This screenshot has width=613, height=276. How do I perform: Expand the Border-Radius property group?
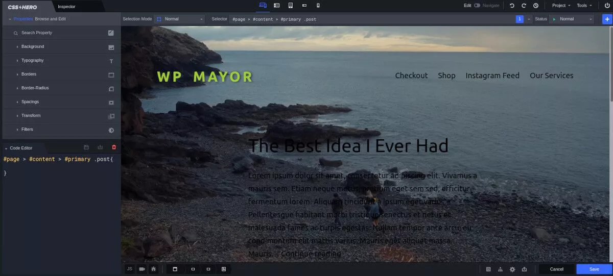[35, 88]
